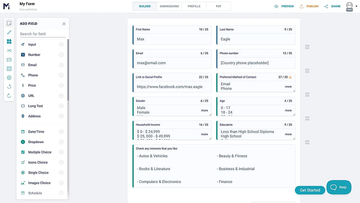
Task: Select the Phone number form field
Action: [256, 59]
